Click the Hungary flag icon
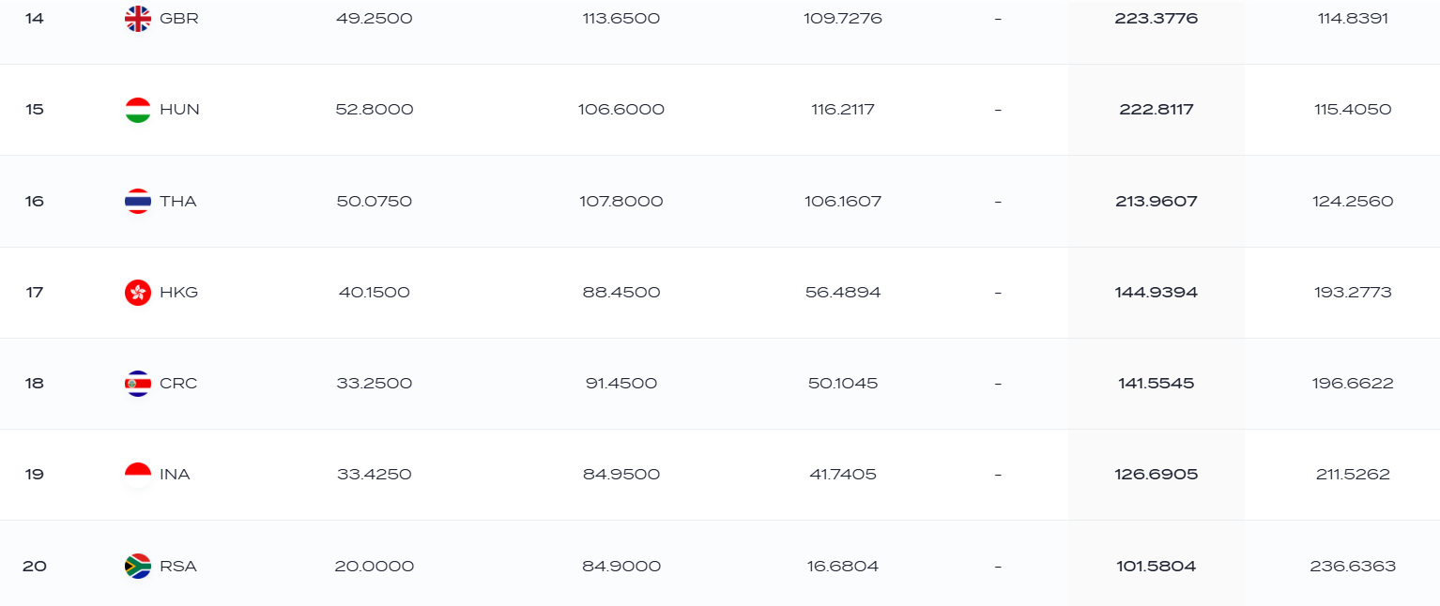The width and height of the screenshot is (1440, 606). point(138,110)
